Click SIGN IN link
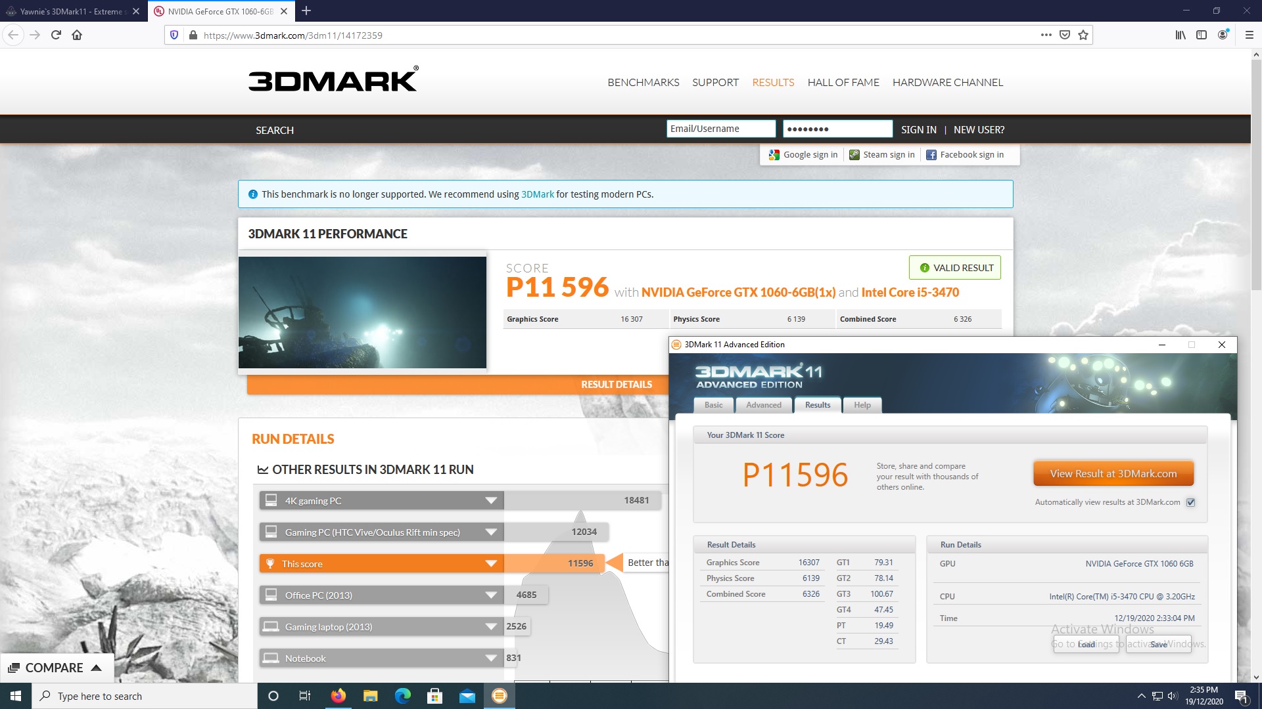Viewport: 1262px width, 709px height. 918,129
